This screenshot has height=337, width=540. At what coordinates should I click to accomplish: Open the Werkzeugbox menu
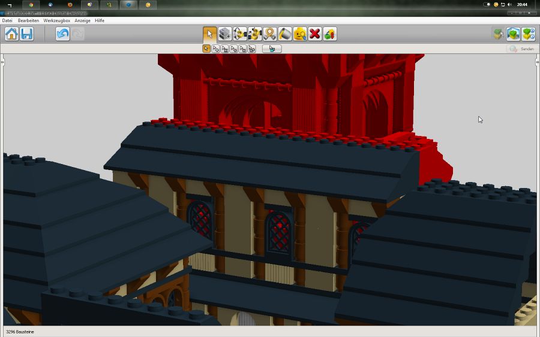56,20
